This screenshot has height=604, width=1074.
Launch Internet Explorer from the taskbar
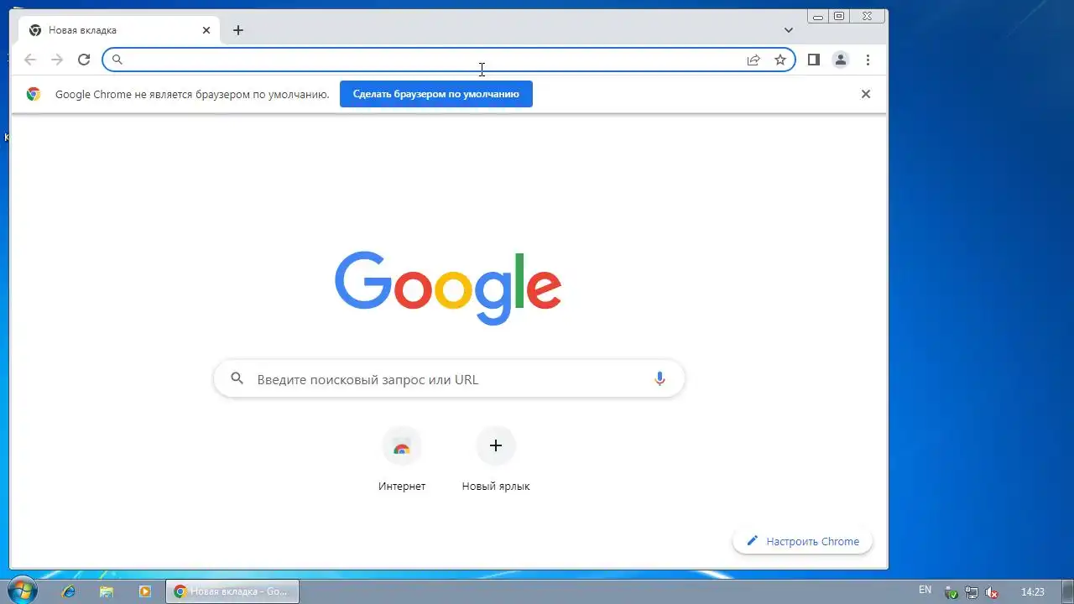click(x=69, y=591)
